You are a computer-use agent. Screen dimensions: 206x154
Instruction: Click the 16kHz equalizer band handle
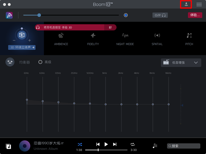(168, 104)
